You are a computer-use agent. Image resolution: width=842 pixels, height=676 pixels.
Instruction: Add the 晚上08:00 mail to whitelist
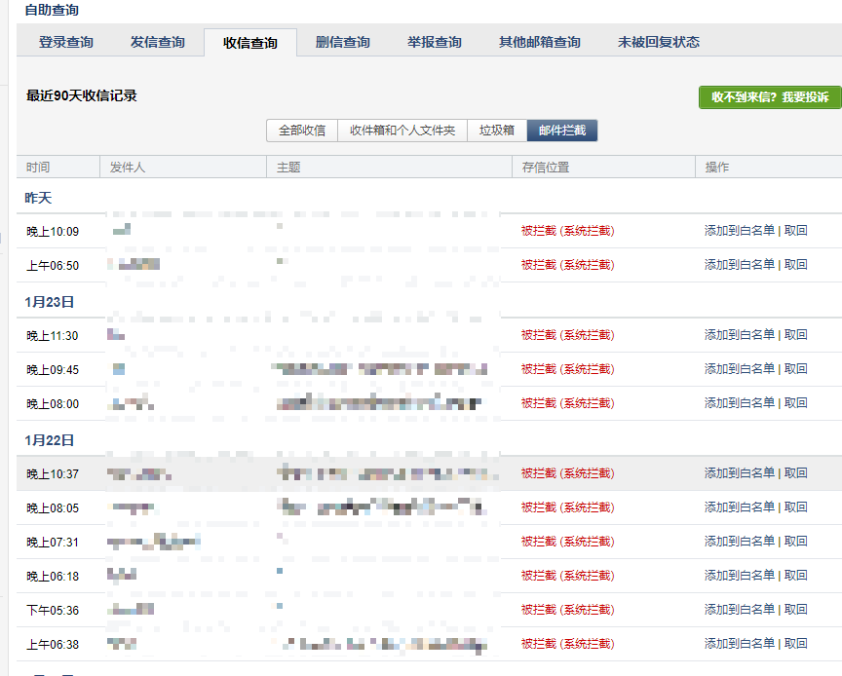pos(740,403)
